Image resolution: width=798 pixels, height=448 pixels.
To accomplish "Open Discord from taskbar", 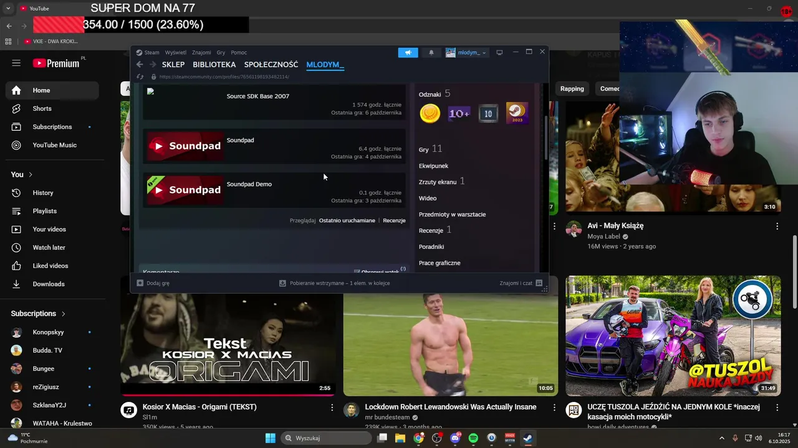I will (x=455, y=438).
